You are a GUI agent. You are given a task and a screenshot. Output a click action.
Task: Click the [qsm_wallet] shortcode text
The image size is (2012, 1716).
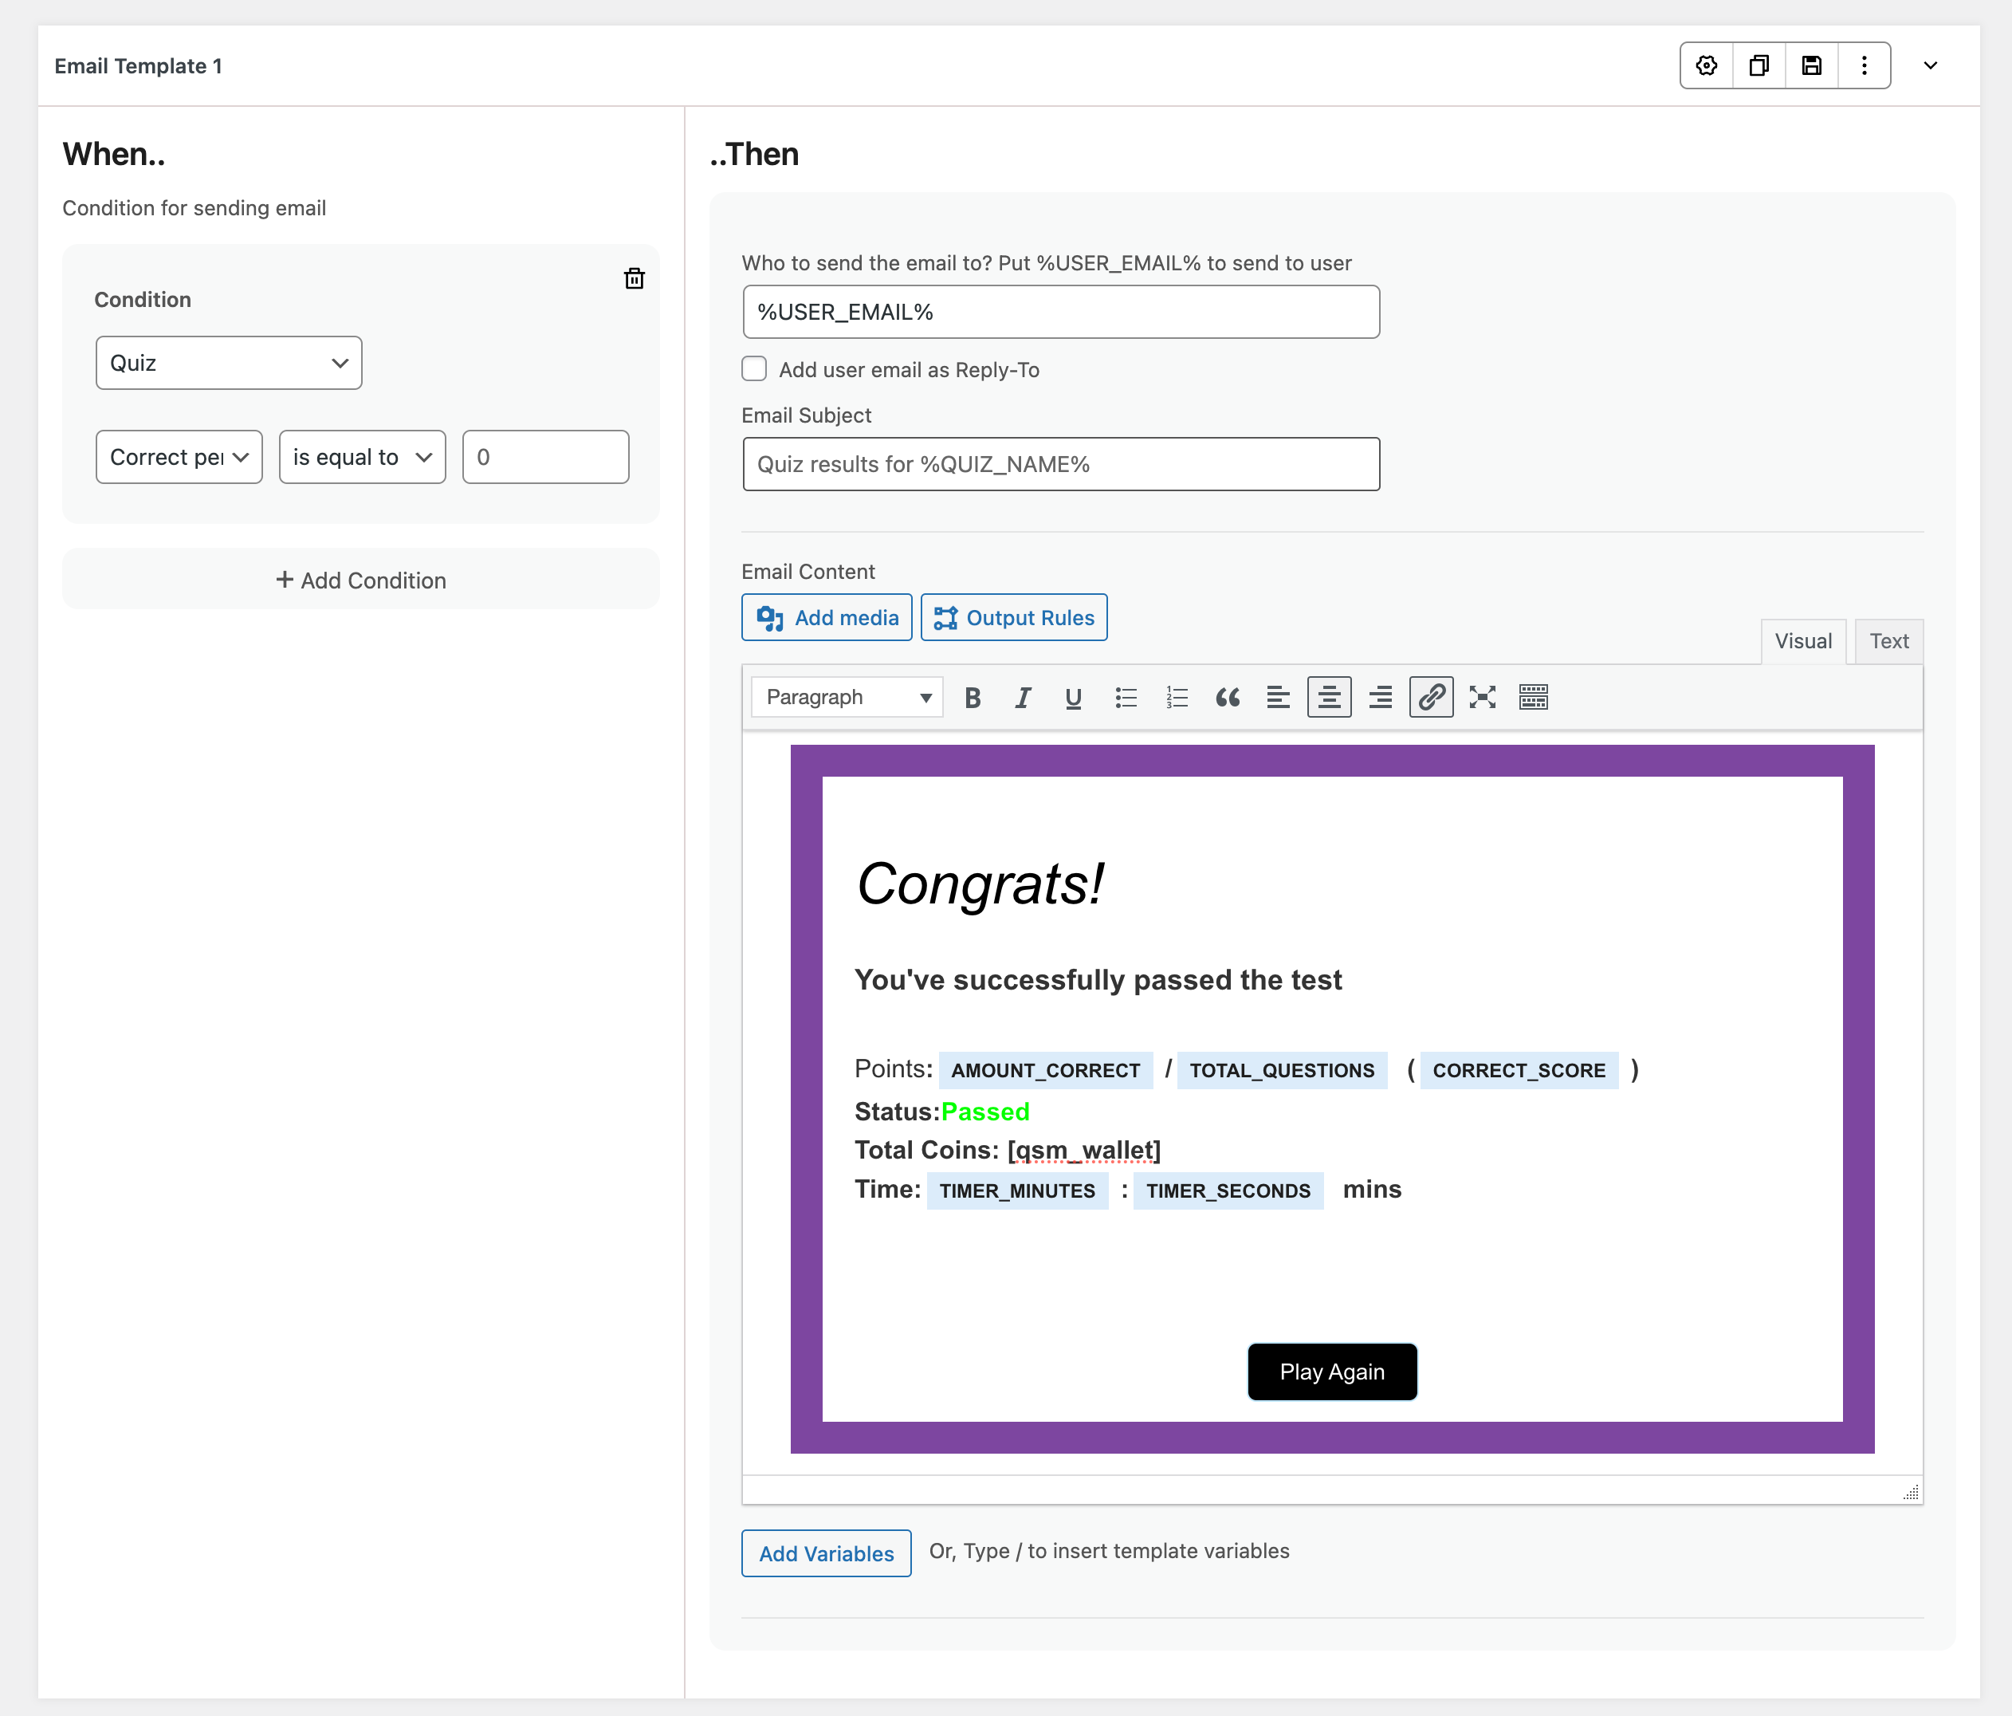[1083, 1150]
